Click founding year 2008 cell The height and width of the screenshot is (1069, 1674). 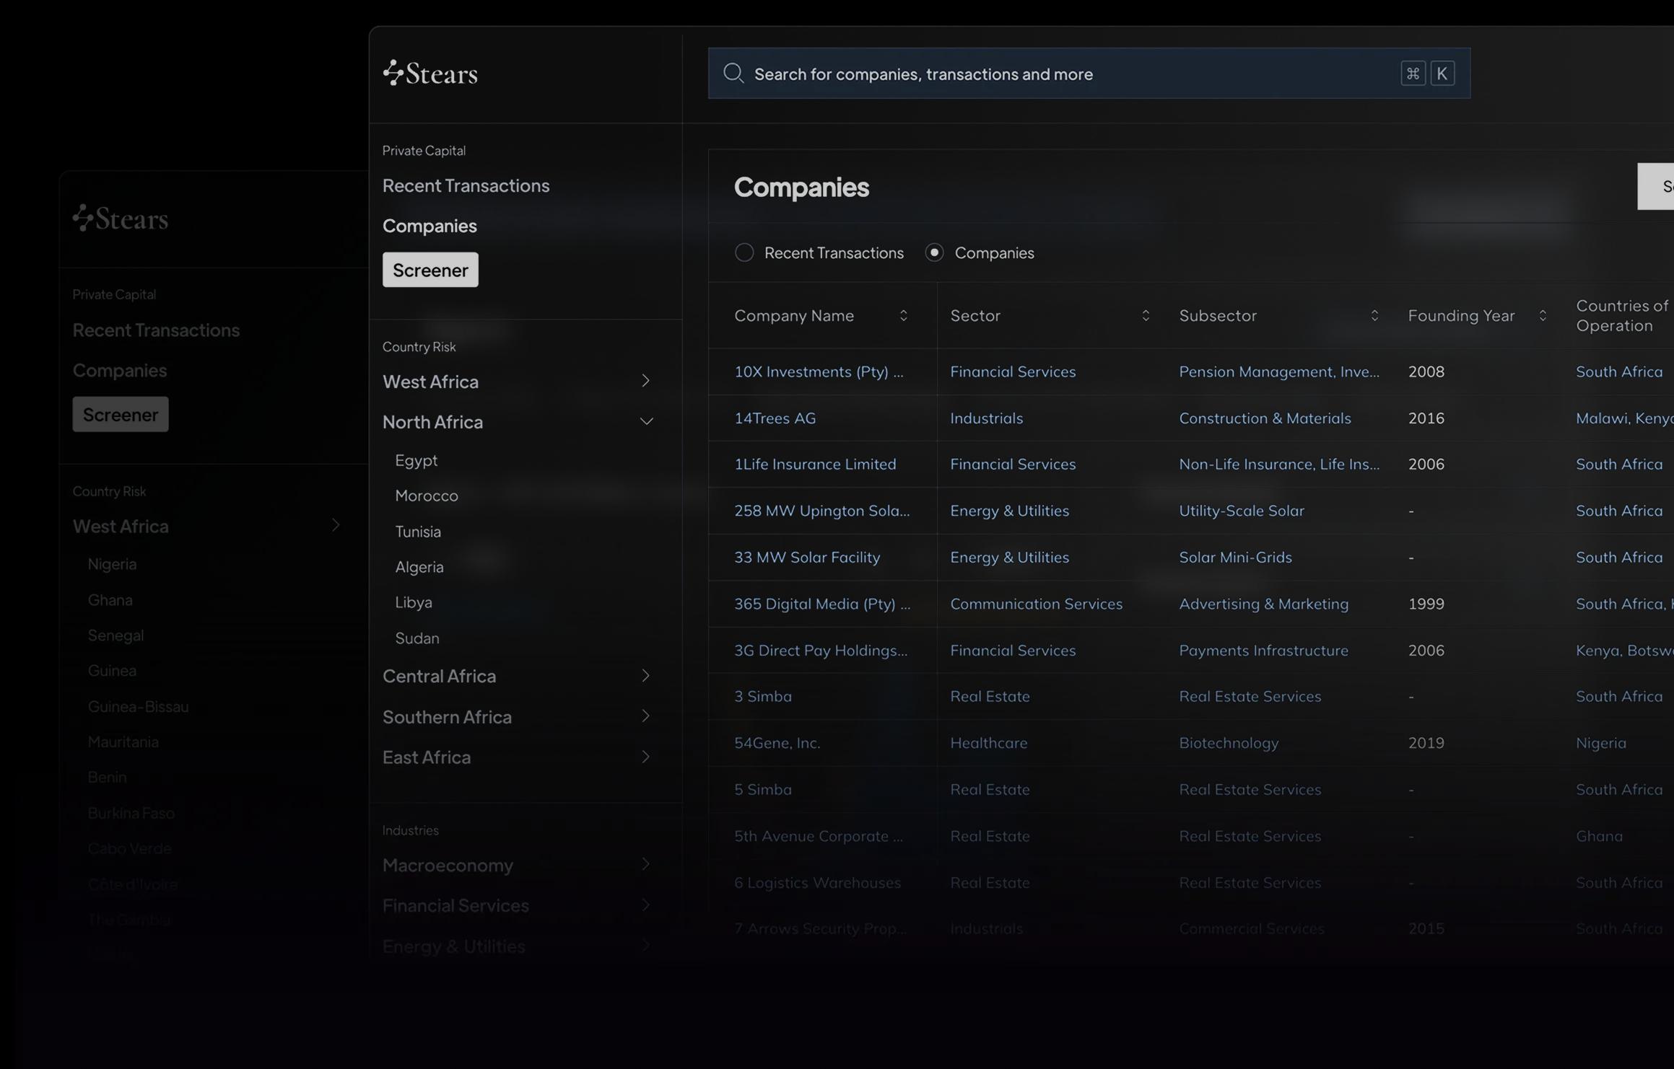(1426, 371)
